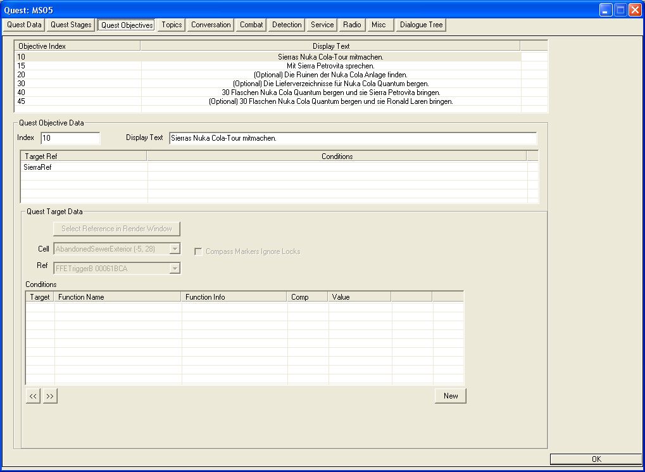Click the Comp column header
The width and height of the screenshot is (645, 472).
pyautogui.click(x=308, y=297)
